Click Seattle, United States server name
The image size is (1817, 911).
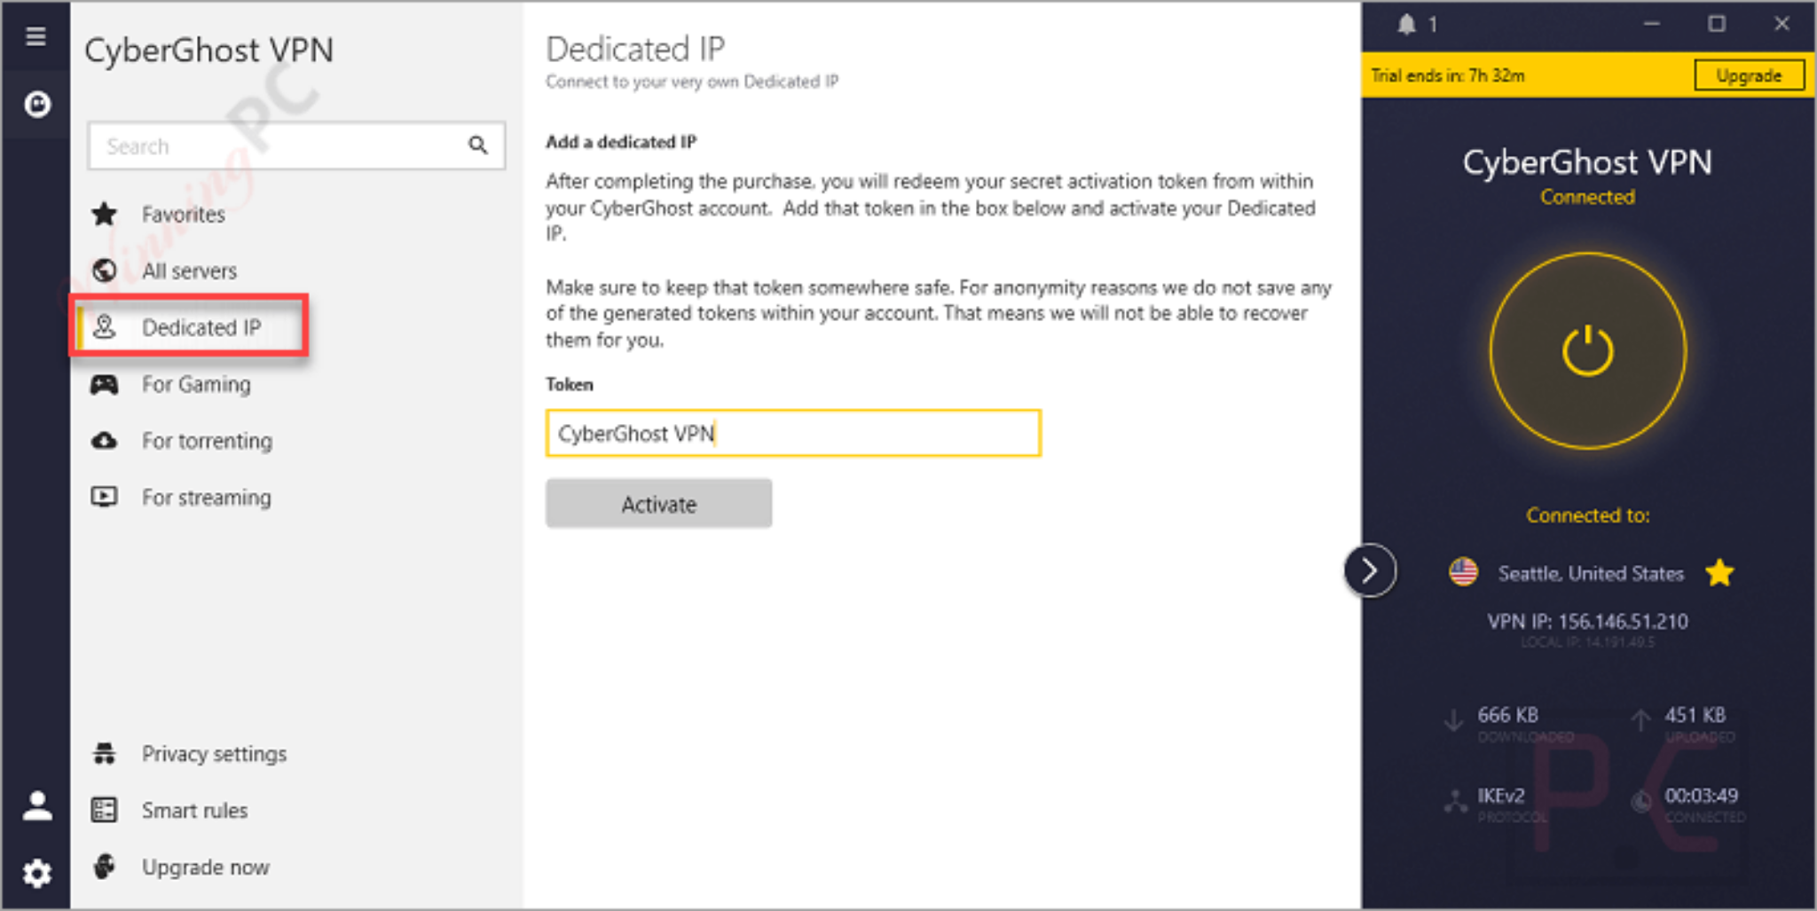(x=1591, y=574)
